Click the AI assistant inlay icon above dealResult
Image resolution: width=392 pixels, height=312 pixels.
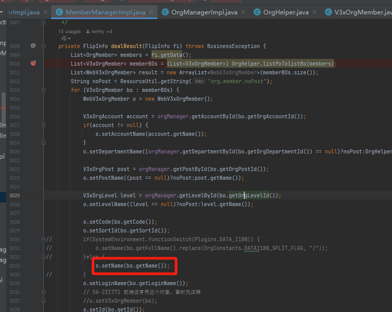64,38
